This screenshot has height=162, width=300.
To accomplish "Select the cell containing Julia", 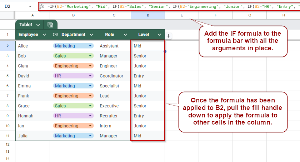I will coord(32,136).
